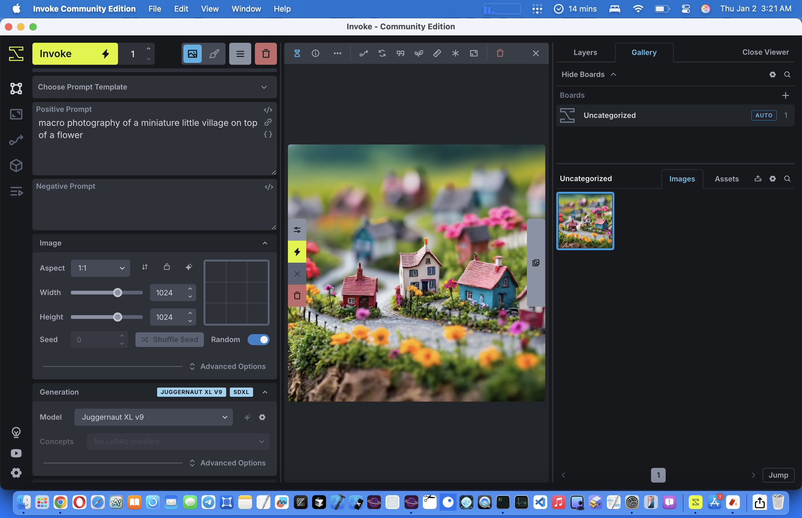The width and height of the screenshot is (802, 518).
Task: Adjust the Width slider handle
Action: coord(117,293)
